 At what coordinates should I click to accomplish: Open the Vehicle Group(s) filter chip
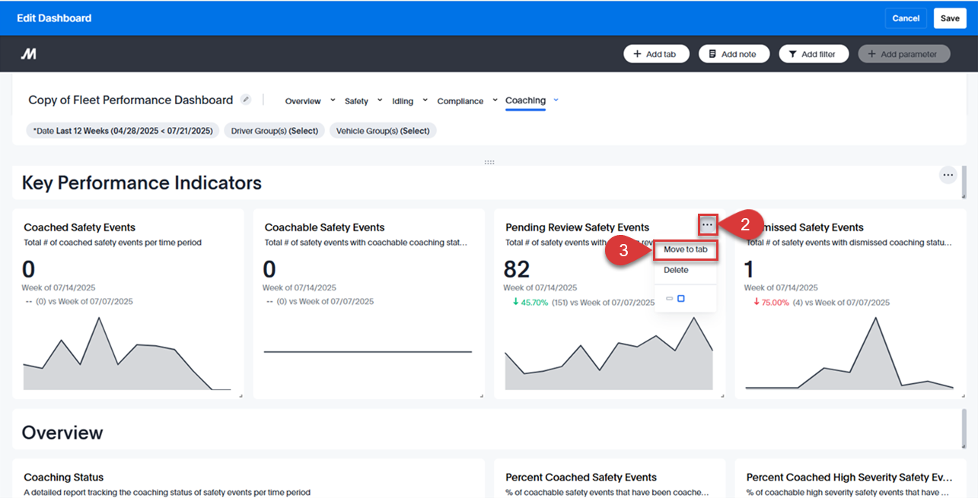click(382, 130)
